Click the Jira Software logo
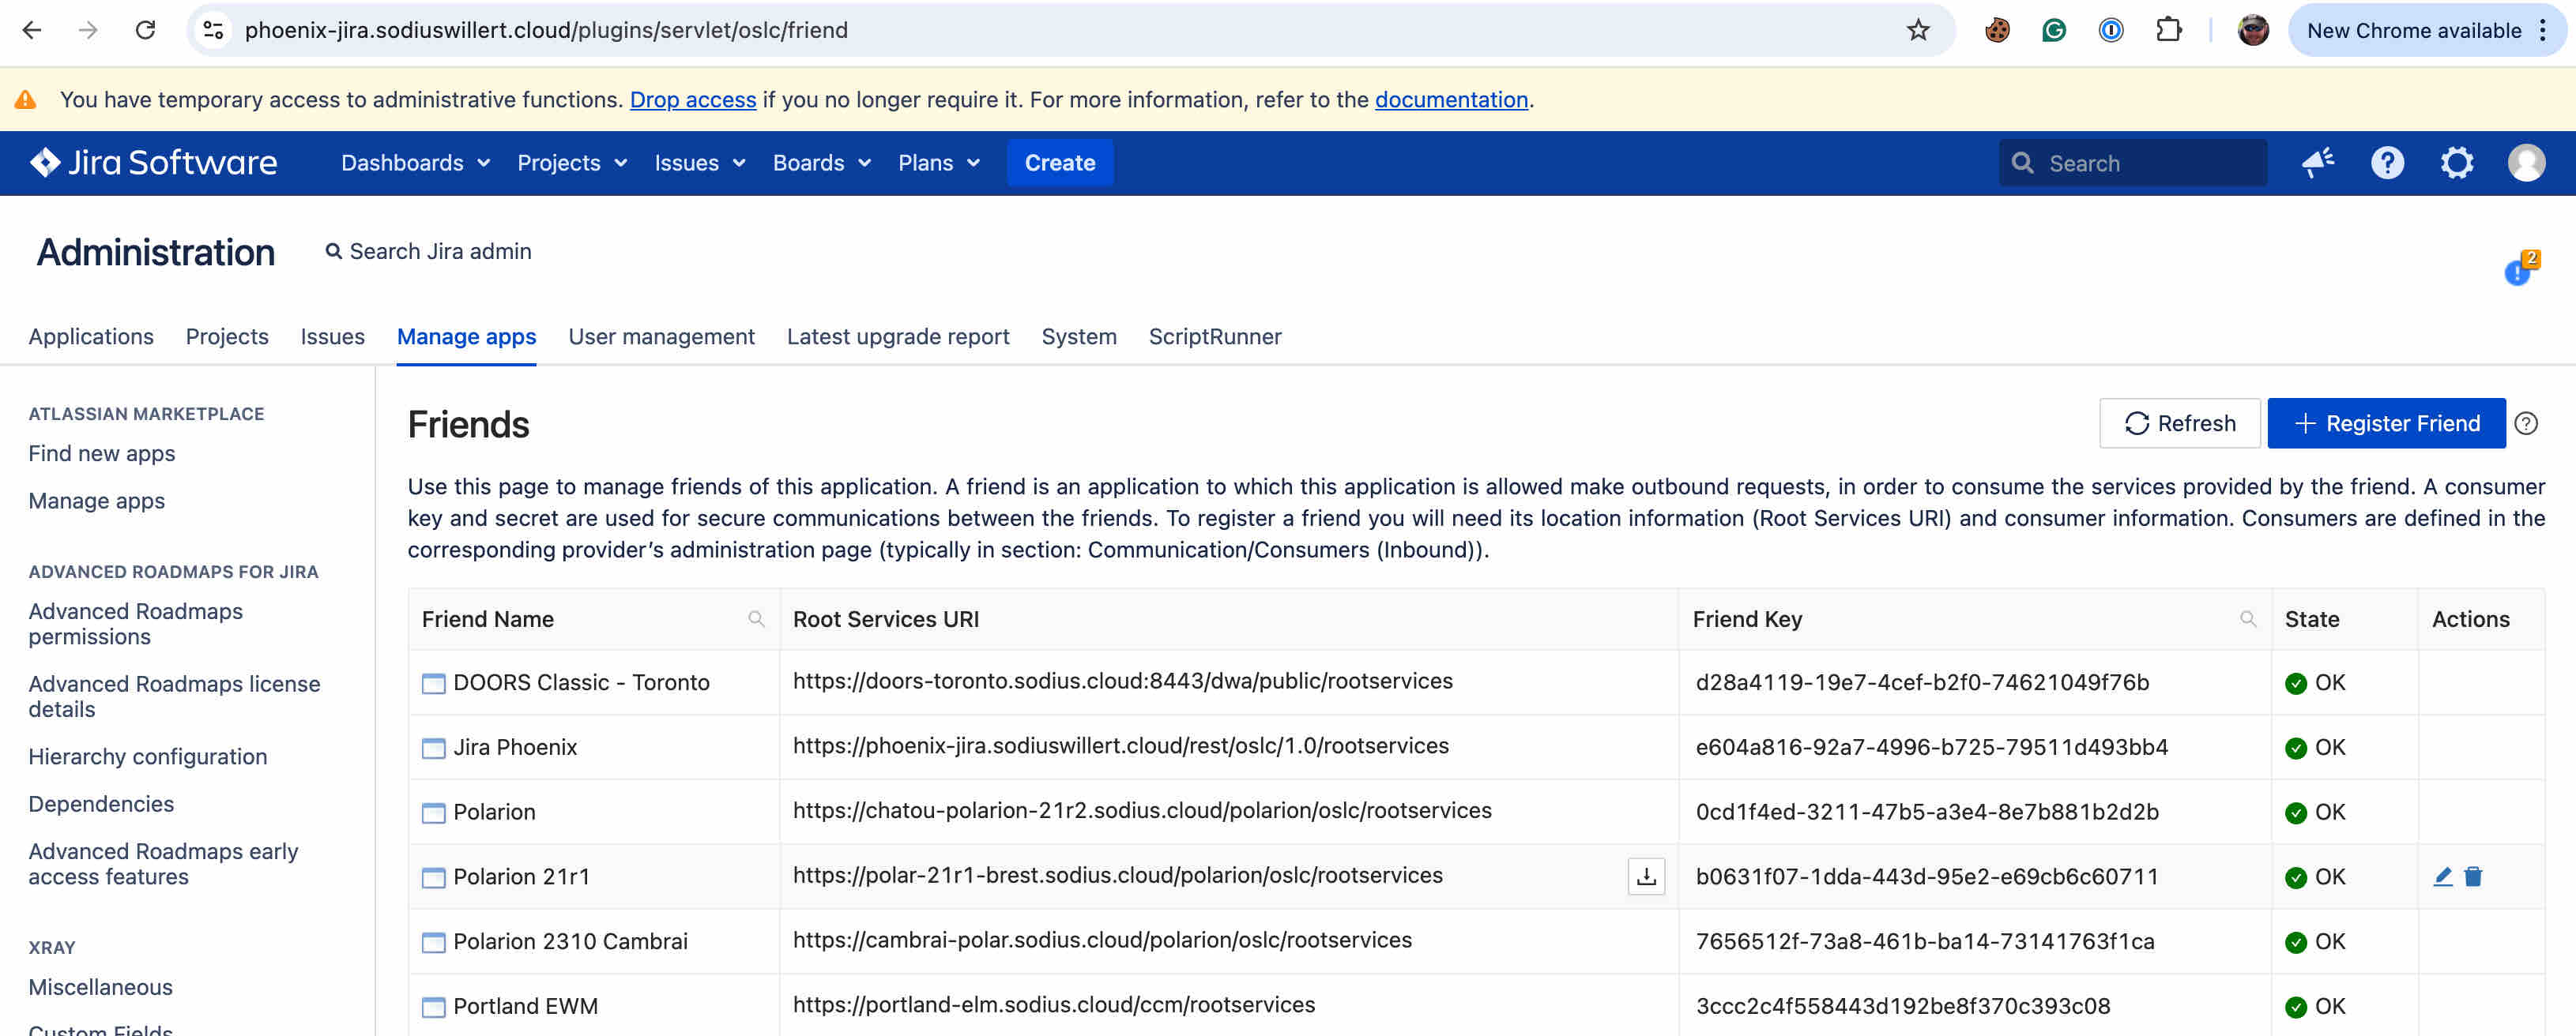 (x=153, y=163)
